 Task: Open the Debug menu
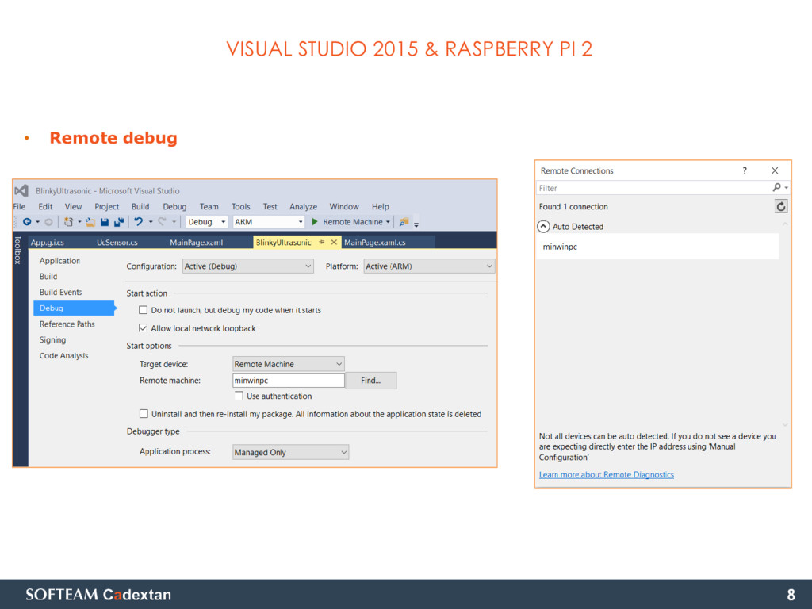pos(174,207)
